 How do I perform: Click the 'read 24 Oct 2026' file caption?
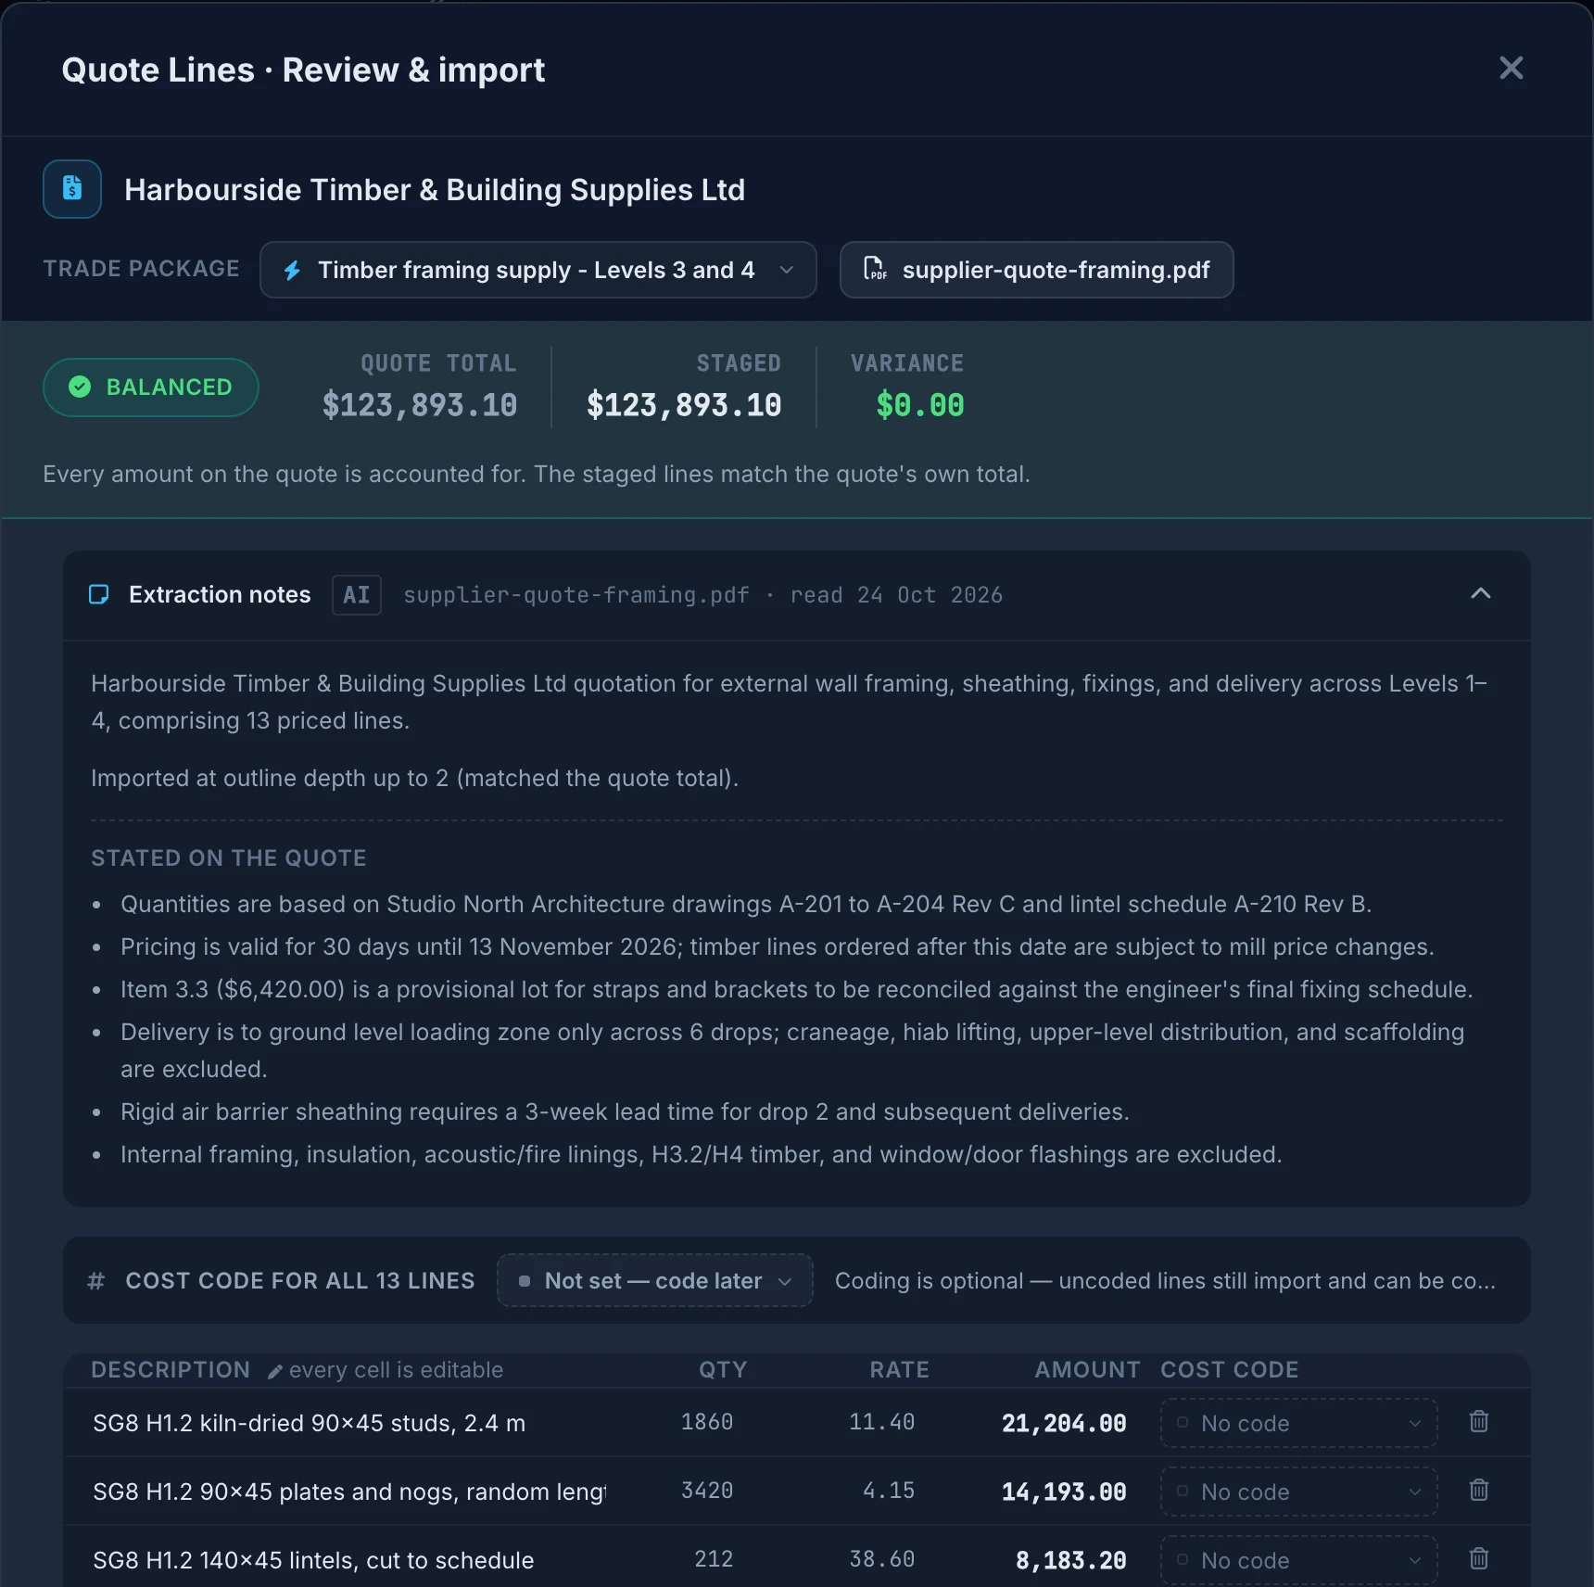896,595
